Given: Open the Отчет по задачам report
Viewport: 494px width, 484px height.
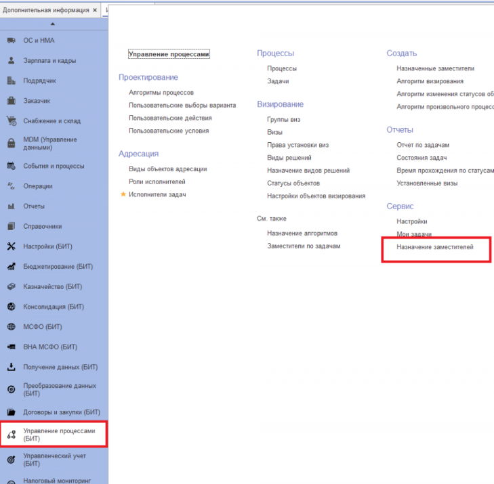Looking at the screenshot, I should point(423,145).
